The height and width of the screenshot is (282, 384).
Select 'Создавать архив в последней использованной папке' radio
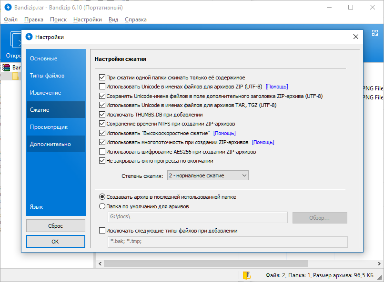[x=102, y=197]
